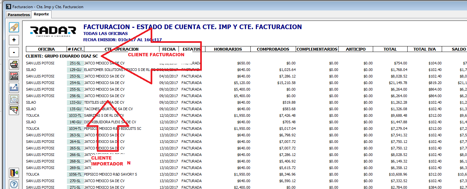467x189 pixels.
Task: Click the total amount $10,608.96
Action: (397, 174)
